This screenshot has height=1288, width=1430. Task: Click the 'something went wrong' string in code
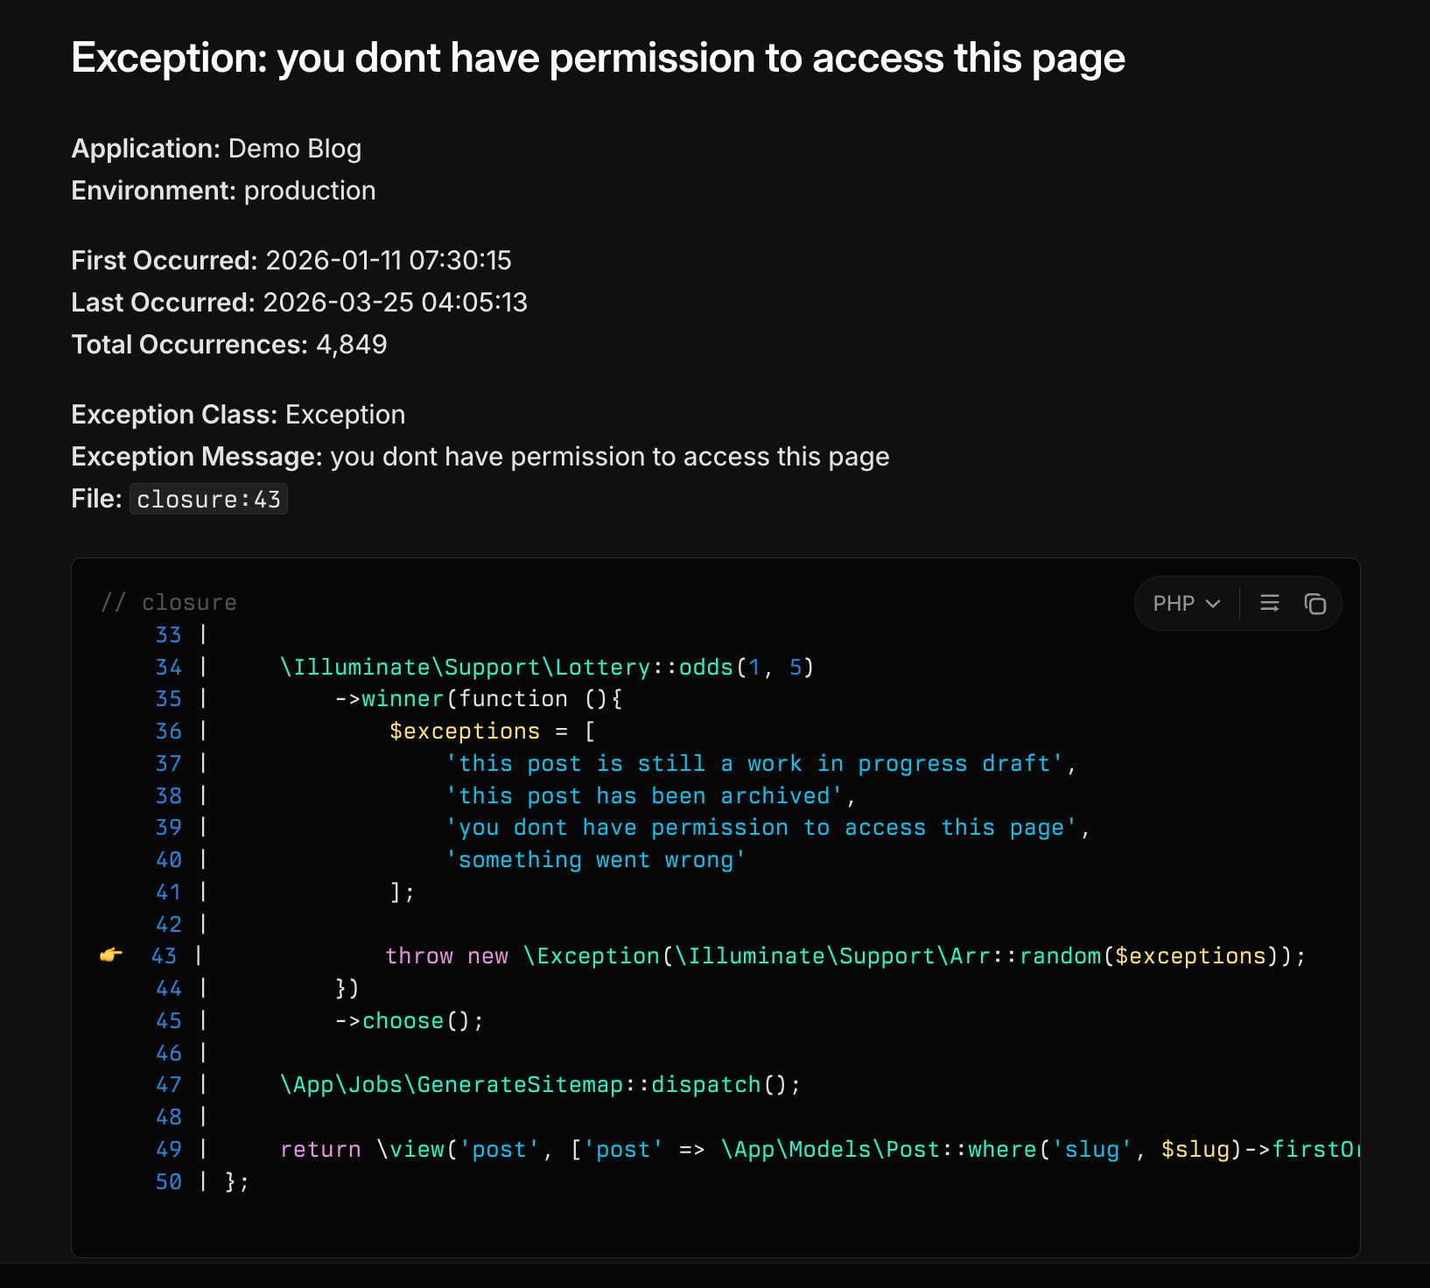point(595,860)
